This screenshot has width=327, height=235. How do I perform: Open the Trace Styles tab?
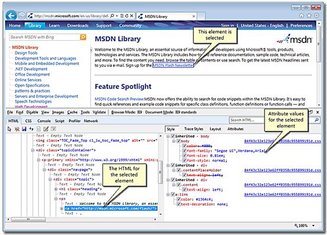pyautogui.click(x=194, y=129)
